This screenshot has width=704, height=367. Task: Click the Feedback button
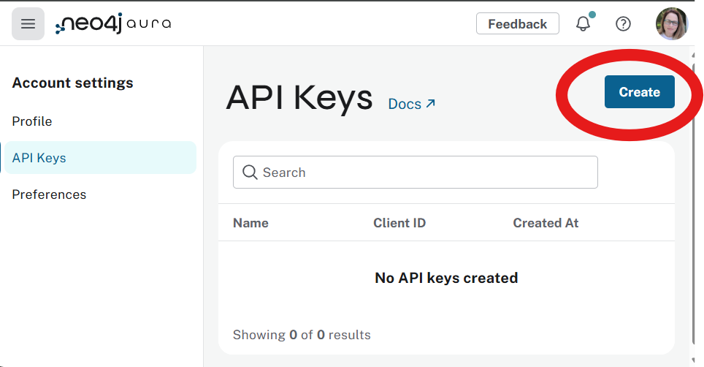pos(518,24)
